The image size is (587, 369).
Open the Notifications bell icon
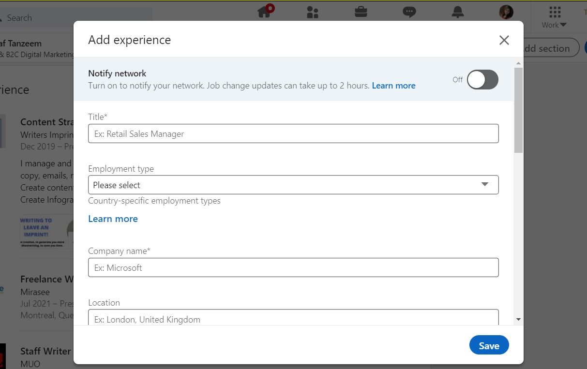(x=458, y=12)
